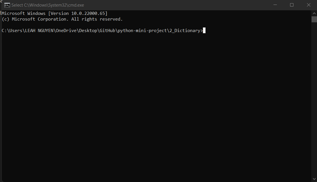Click '2_Dictionary' folder name in the prompt
Screen dimensions: 317x182
click(x=185, y=31)
